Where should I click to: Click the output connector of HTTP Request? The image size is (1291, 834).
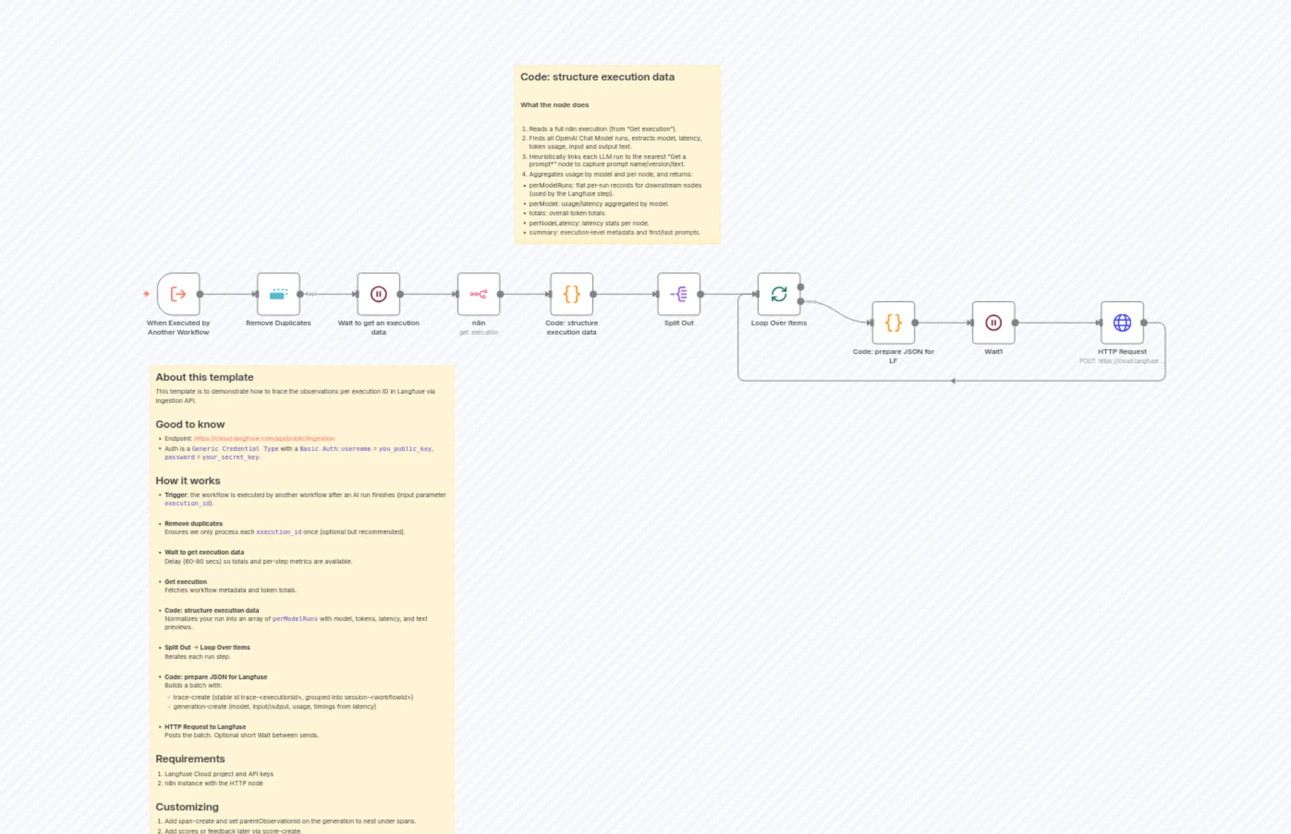pos(1143,322)
